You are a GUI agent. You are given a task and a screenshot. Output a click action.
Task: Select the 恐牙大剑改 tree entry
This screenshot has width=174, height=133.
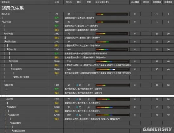[10, 42]
